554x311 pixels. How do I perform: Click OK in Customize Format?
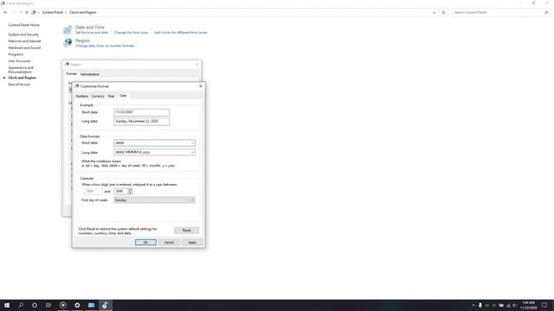[x=145, y=242]
